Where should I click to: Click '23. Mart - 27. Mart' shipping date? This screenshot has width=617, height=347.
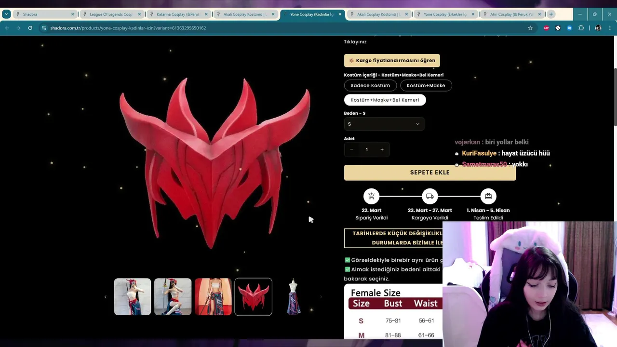click(430, 210)
